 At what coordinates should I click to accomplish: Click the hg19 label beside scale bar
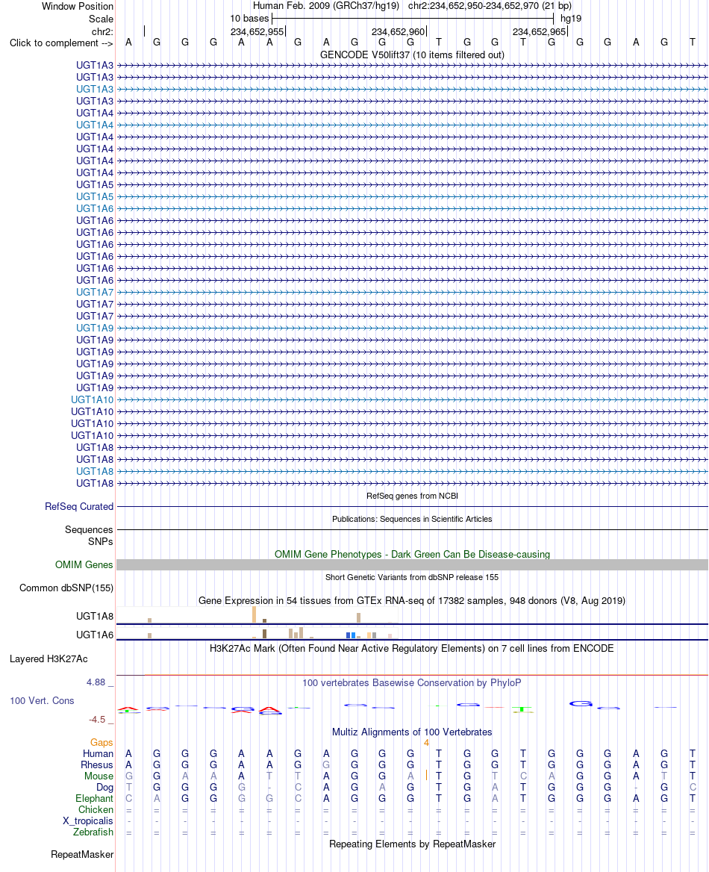tap(570, 19)
